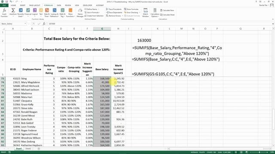Click Calculate Now

tap(167, 10)
